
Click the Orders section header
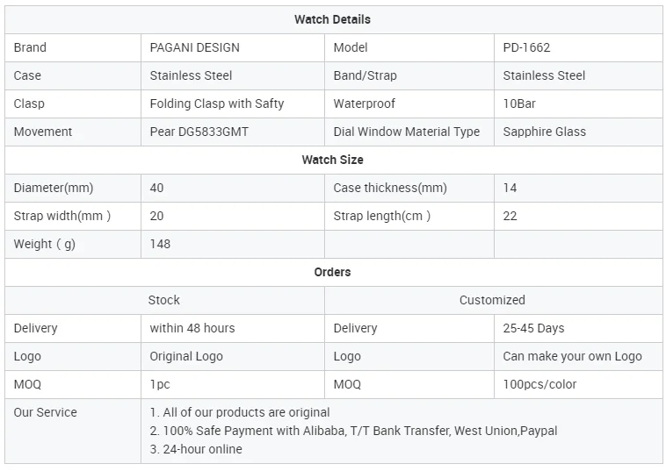point(332,272)
